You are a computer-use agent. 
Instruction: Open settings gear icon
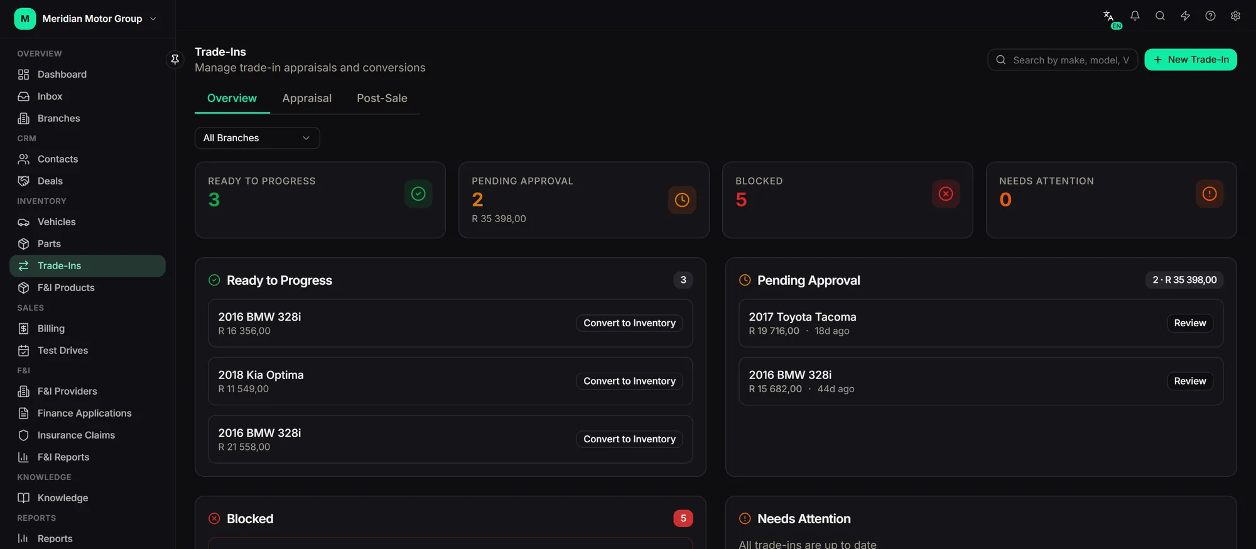[x=1235, y=16]
